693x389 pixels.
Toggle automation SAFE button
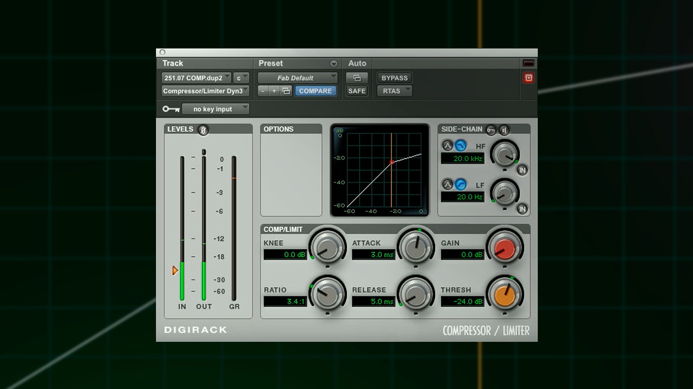pos(357,91)
